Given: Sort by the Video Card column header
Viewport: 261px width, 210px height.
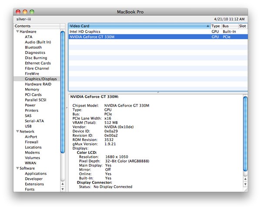Looking at the screenshot, I should (139, 26).
